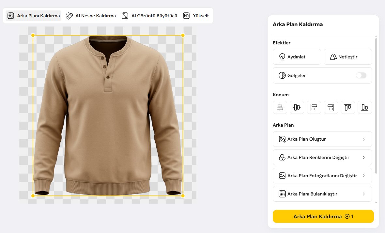Align object to vertical center icon
Image resolution: width=385 pixels, height=233 pixels.
coord(297,107)
